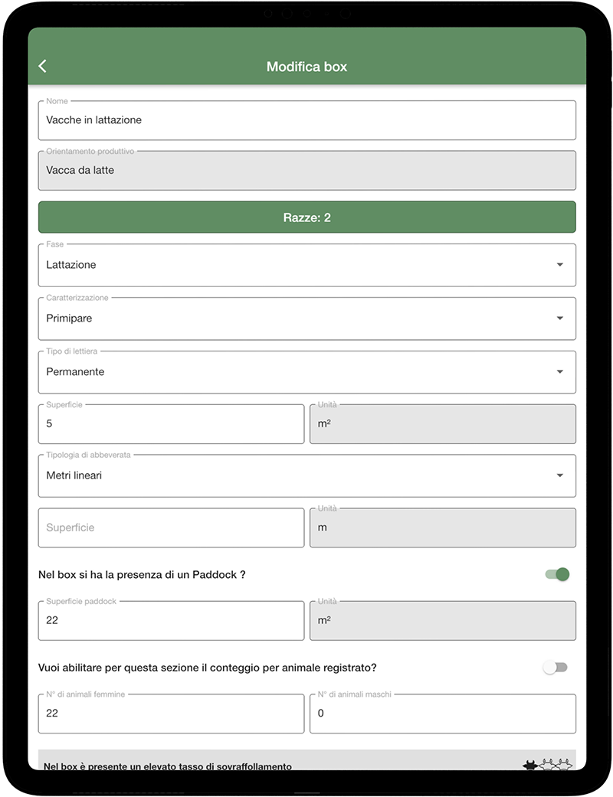Expand the Caratterizzazione dropdown showing Primipare

306,318
